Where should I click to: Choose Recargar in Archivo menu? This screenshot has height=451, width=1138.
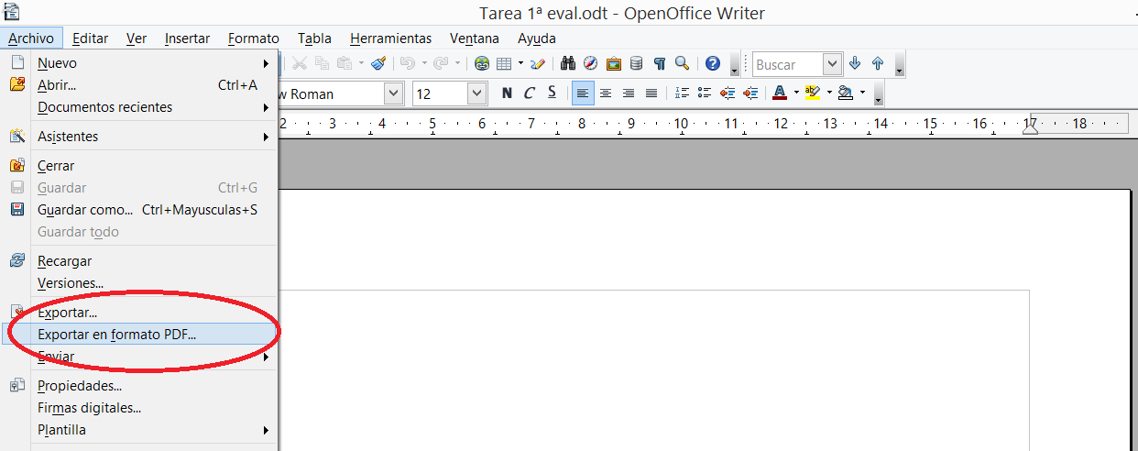pos(140,261)
